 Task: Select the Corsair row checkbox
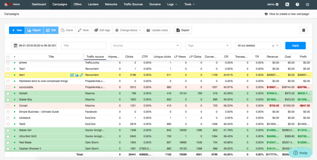point(8,106)
